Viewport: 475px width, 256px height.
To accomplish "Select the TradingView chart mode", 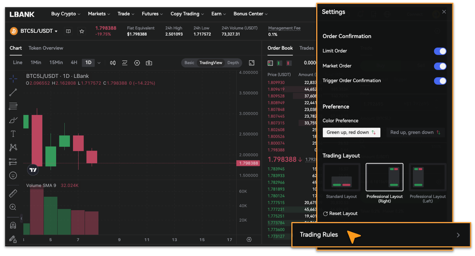I will click(x=211, y=63).
